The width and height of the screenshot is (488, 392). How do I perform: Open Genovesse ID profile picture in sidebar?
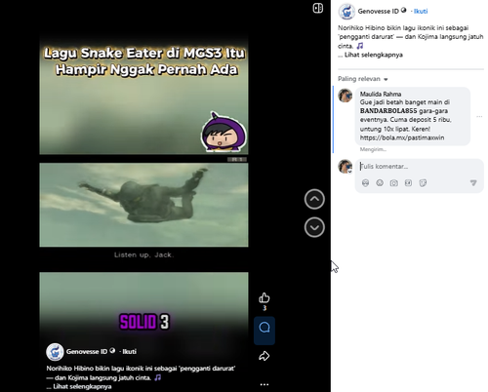[x=346, y=12]
